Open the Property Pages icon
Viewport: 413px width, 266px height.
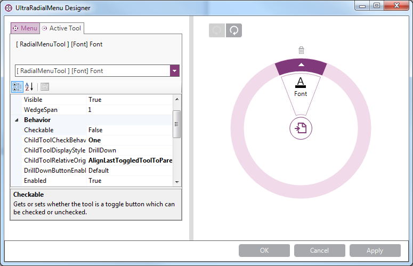click(45, 86)
